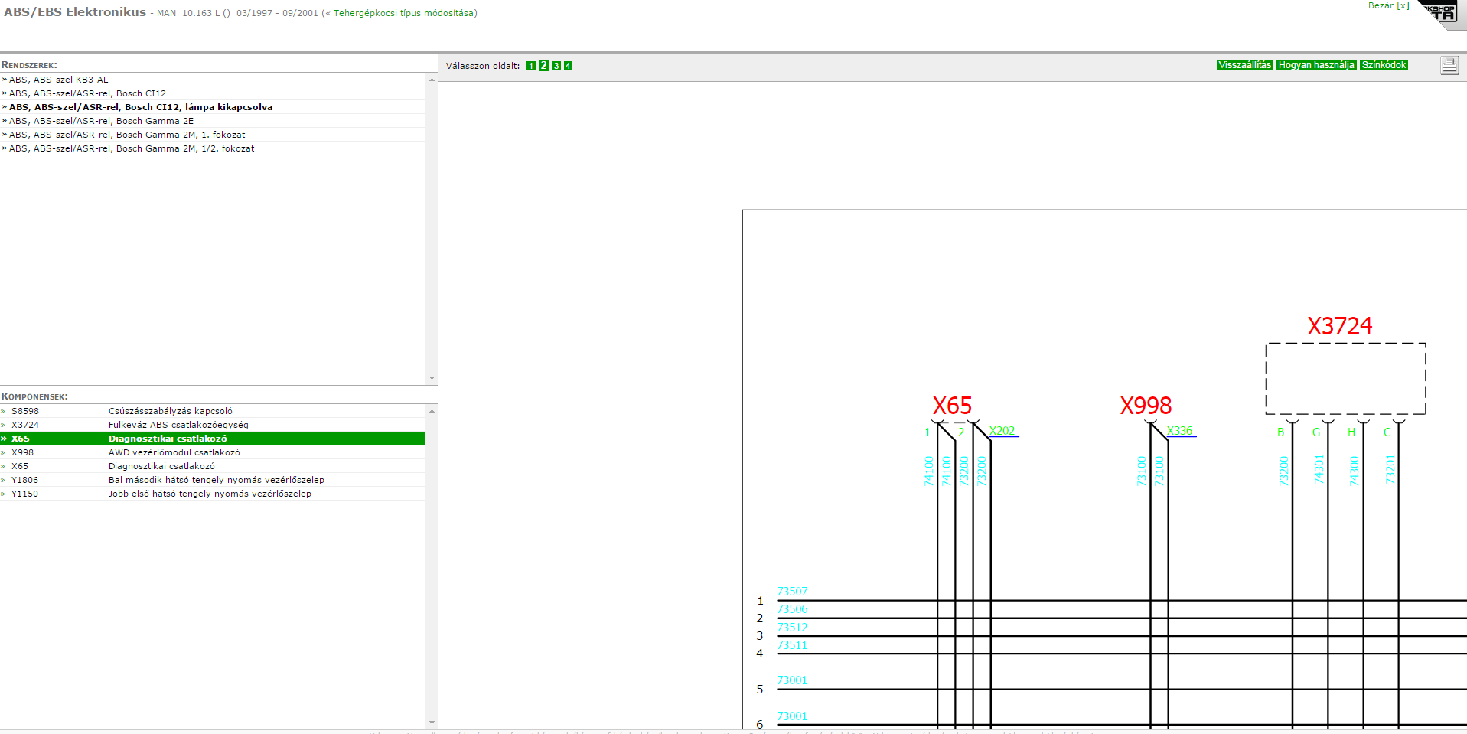Open the Hogyan használja help button

pos(1316,65)
